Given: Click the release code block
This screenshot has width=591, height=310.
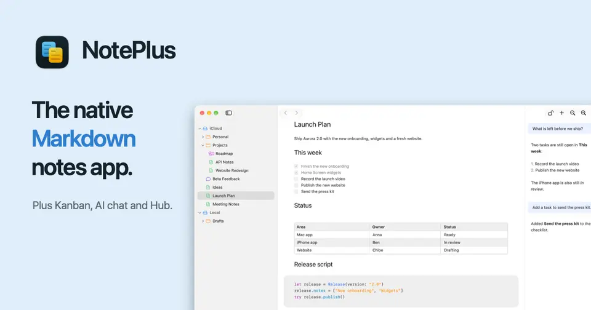Looking at the screenshot, I should pos(401,291).
